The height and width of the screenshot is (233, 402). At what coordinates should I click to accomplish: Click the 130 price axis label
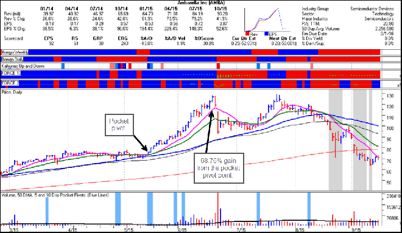pyautogui.click(x=390, y=96)
